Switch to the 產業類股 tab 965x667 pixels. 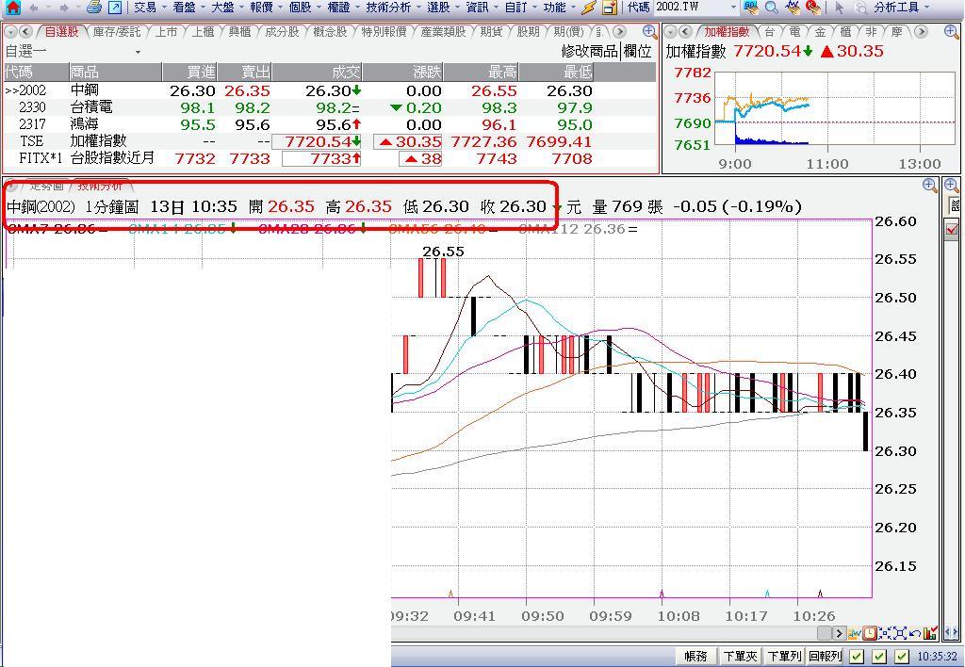[443, 31]
